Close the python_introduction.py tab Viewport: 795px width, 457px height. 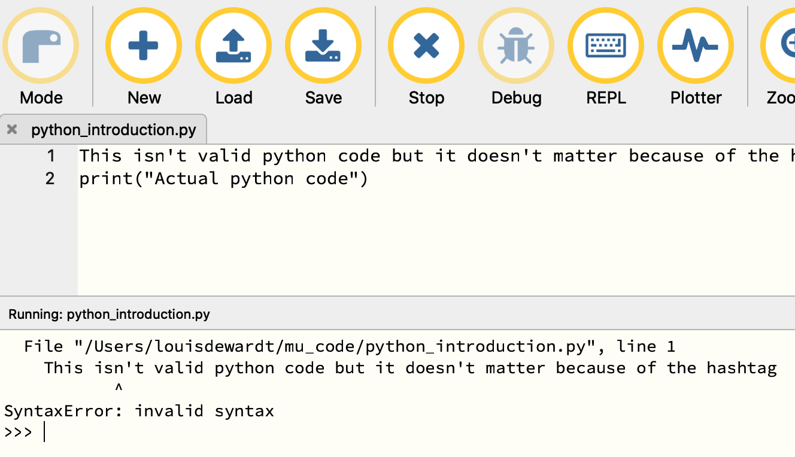pos(11,129)
